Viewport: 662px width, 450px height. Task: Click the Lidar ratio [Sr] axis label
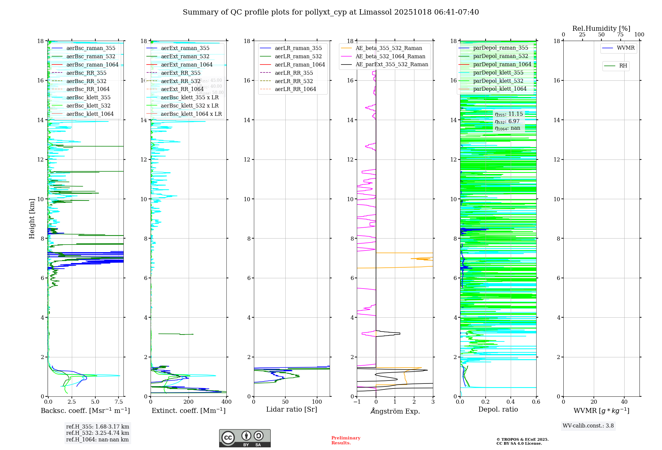(x=291, y=409)
